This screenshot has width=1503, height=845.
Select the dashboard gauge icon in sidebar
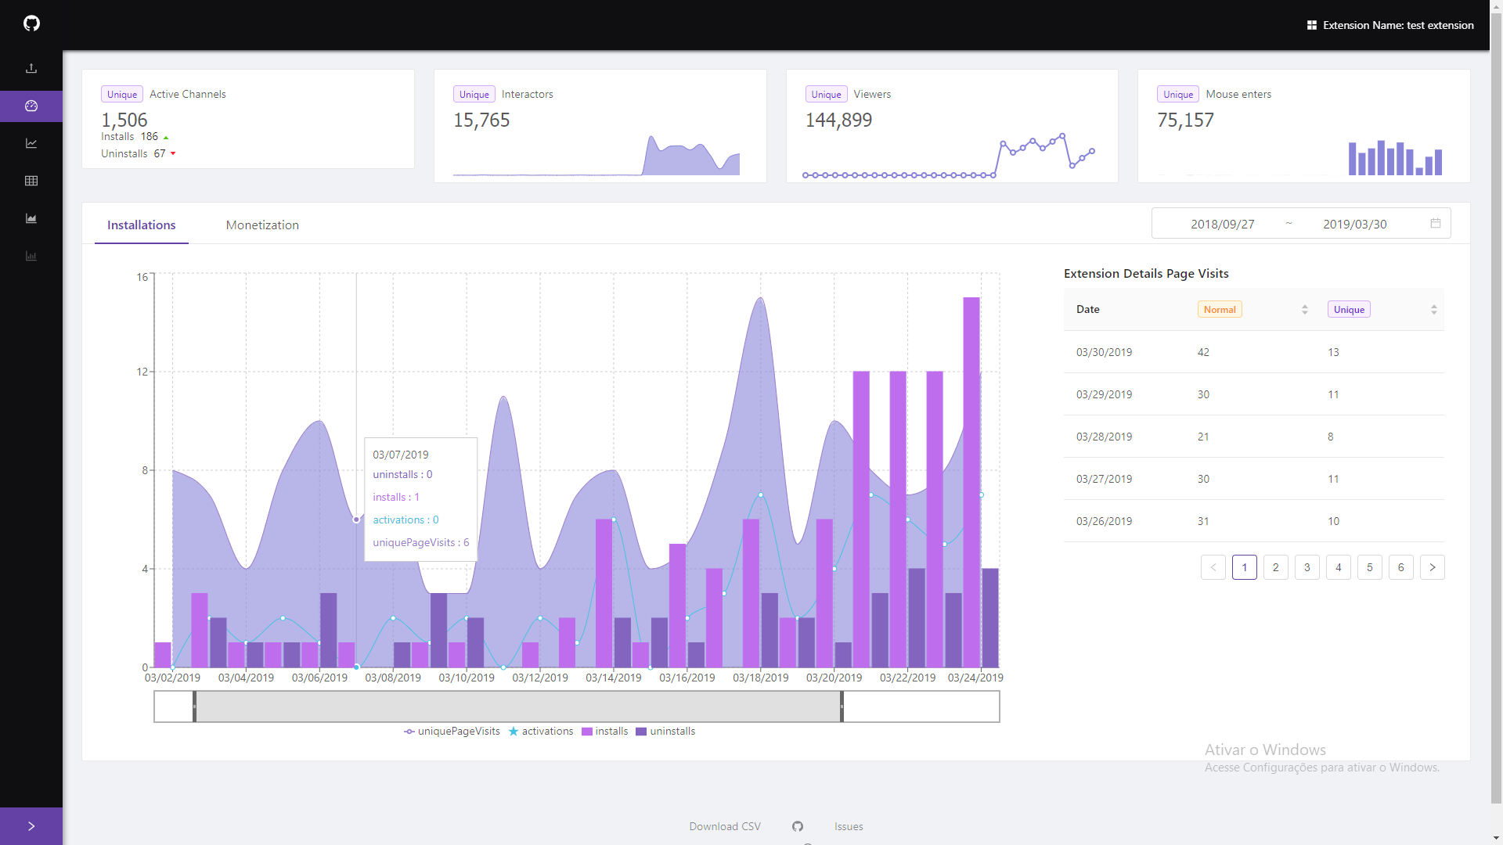tap(31, 106)
